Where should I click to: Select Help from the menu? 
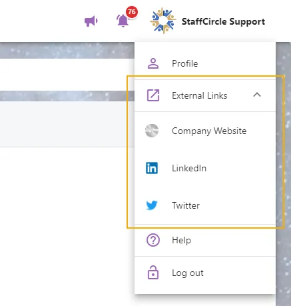(205, 240)
